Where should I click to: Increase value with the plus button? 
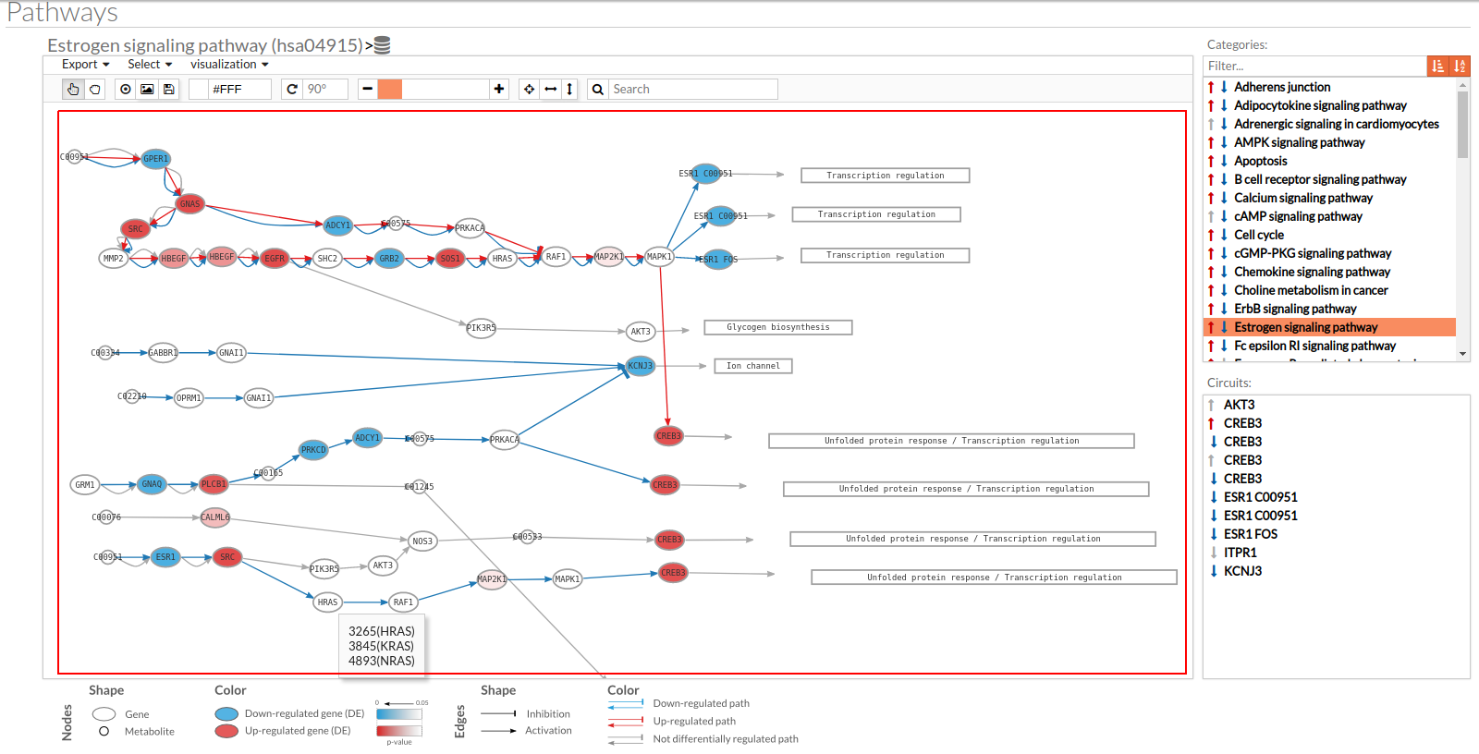point(499,89)
